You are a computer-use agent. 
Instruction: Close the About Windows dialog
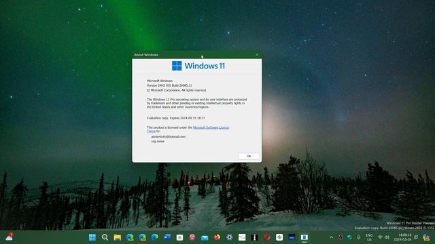(x=257, y=55)
